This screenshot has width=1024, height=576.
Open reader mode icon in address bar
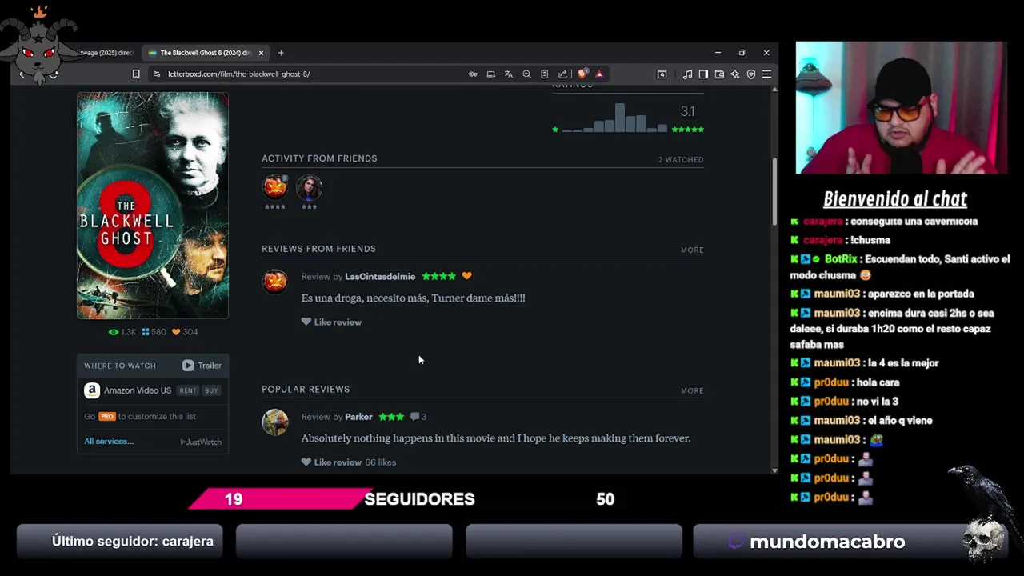coord(544,74)
